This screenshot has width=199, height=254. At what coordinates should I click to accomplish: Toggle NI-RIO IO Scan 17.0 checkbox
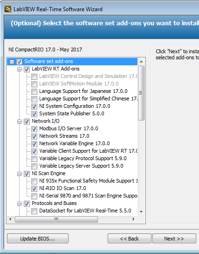tap(34, 189)
